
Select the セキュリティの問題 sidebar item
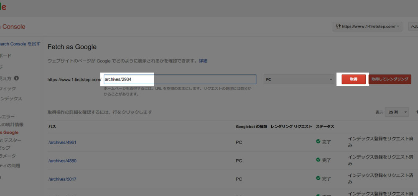[x=10, y=166]
